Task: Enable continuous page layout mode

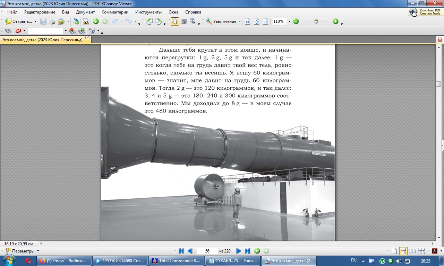Action: tap(403, 251)
